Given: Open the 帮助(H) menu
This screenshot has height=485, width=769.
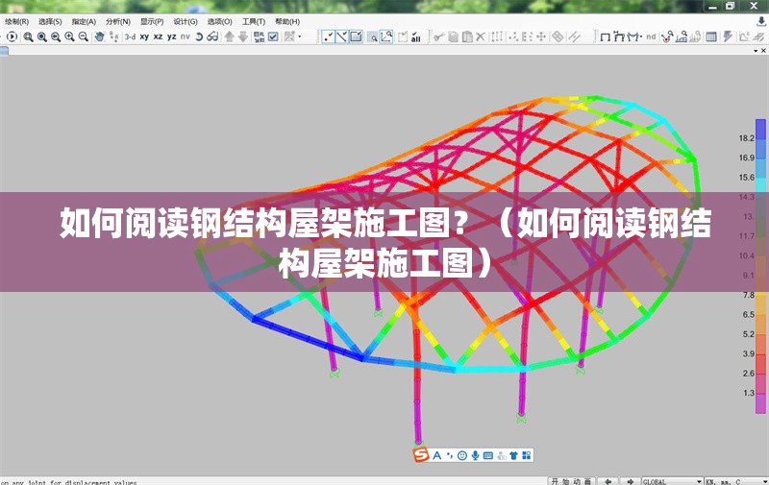Looking at the screenshot, I should 287,21.
